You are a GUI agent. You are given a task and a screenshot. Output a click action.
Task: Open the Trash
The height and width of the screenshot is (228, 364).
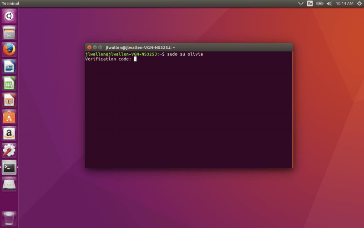coord(9,218)
